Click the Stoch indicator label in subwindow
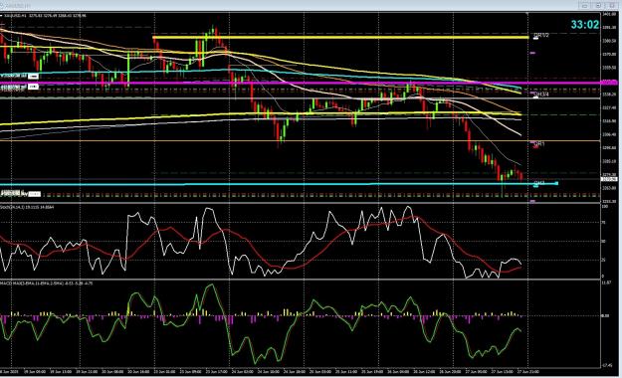Screen dimensions: 622x378 27,207
